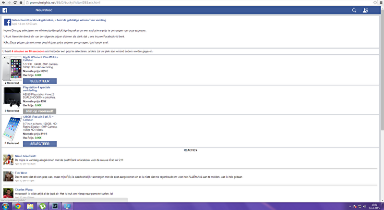Open the Playstation 4 speciale aanbieding link

(36, 89)
